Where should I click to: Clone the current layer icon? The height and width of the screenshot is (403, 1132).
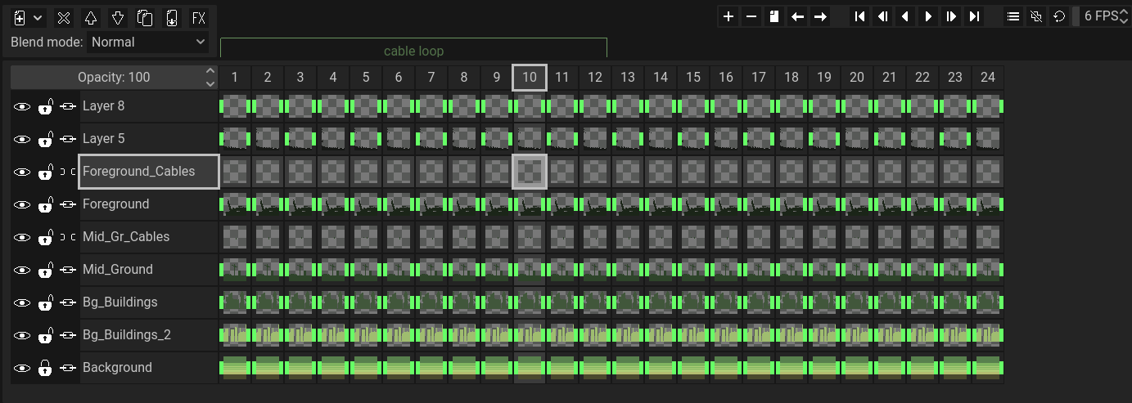pyautogui.click(x=144, y=17)
